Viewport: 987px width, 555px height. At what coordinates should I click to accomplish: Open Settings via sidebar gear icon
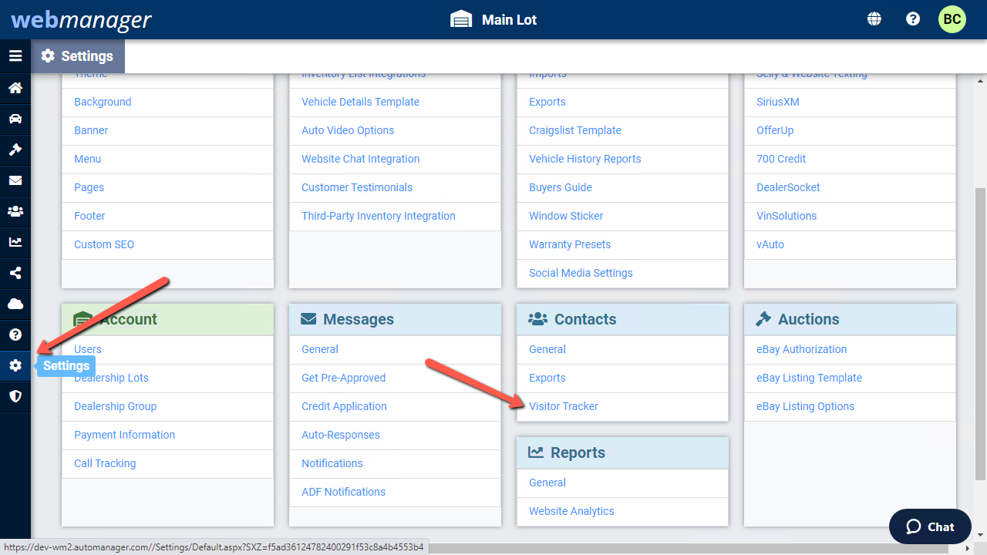(x=15, y=365)
